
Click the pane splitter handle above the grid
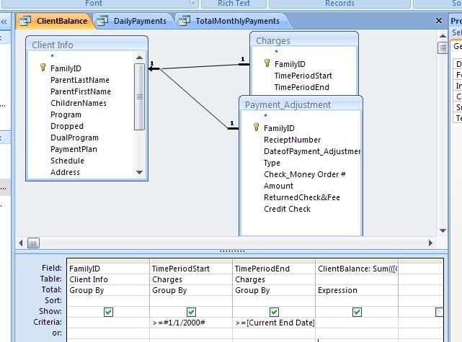click(x=232, y=251)
